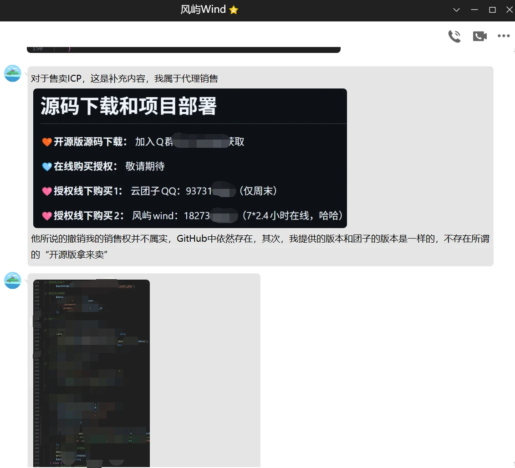Click the message text mentioning GitHub

tap(260, 239)
